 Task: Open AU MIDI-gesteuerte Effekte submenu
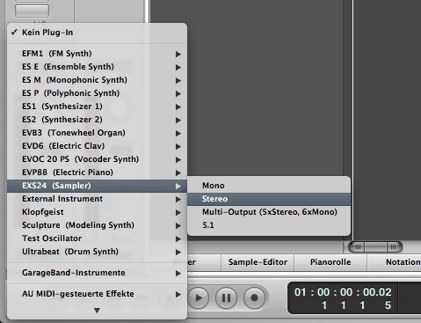click(97, 294)
